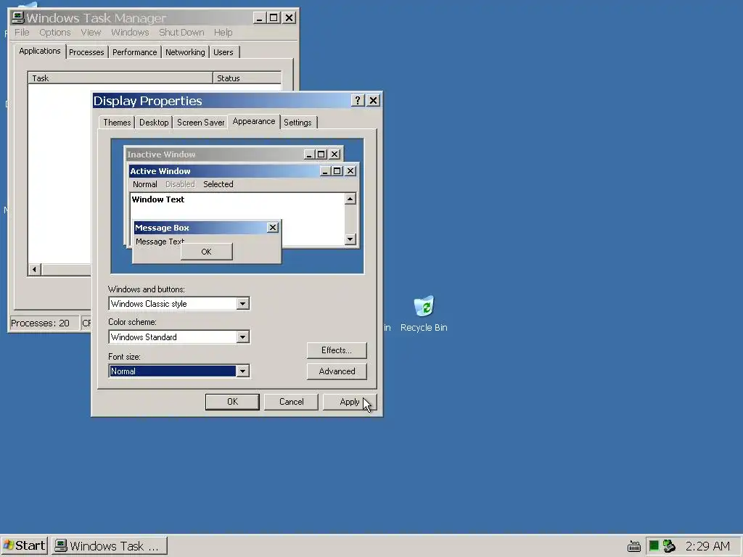Click 'Selected' in preview menu

point(218,184)
